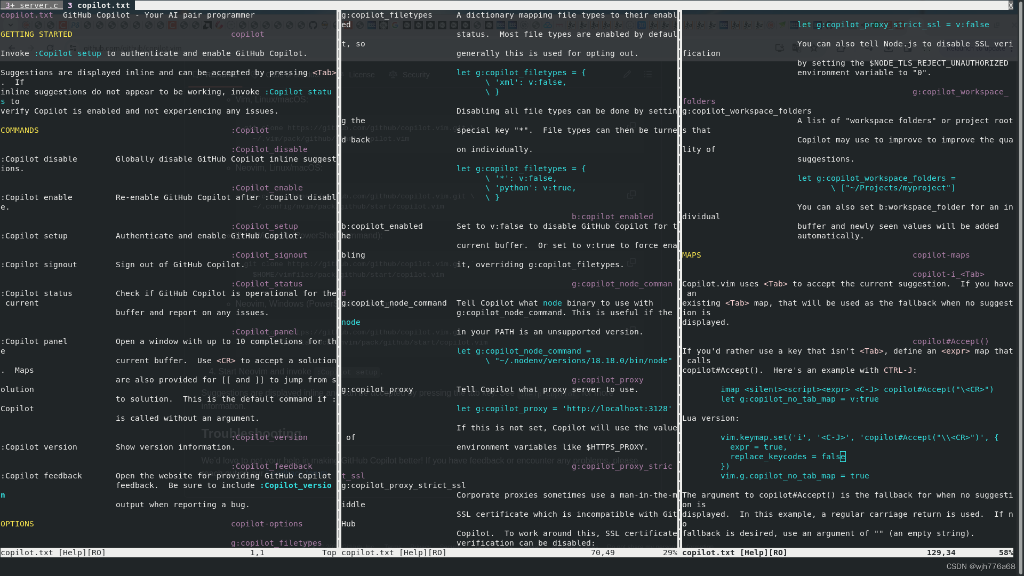This screenshot has height=576, width=1024.
Task: Follow the :Copilot_signout help tag
Action: (269, 255)
